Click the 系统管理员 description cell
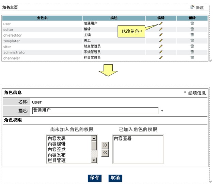This screenshot has height=184, width=219. [x=92, y=52]
